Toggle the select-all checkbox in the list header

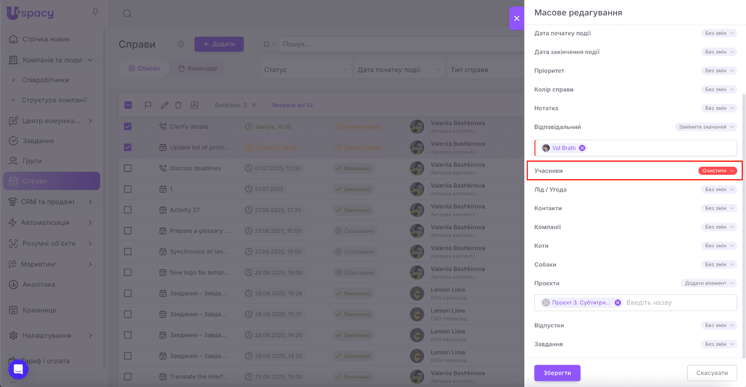tap(128, 105)
